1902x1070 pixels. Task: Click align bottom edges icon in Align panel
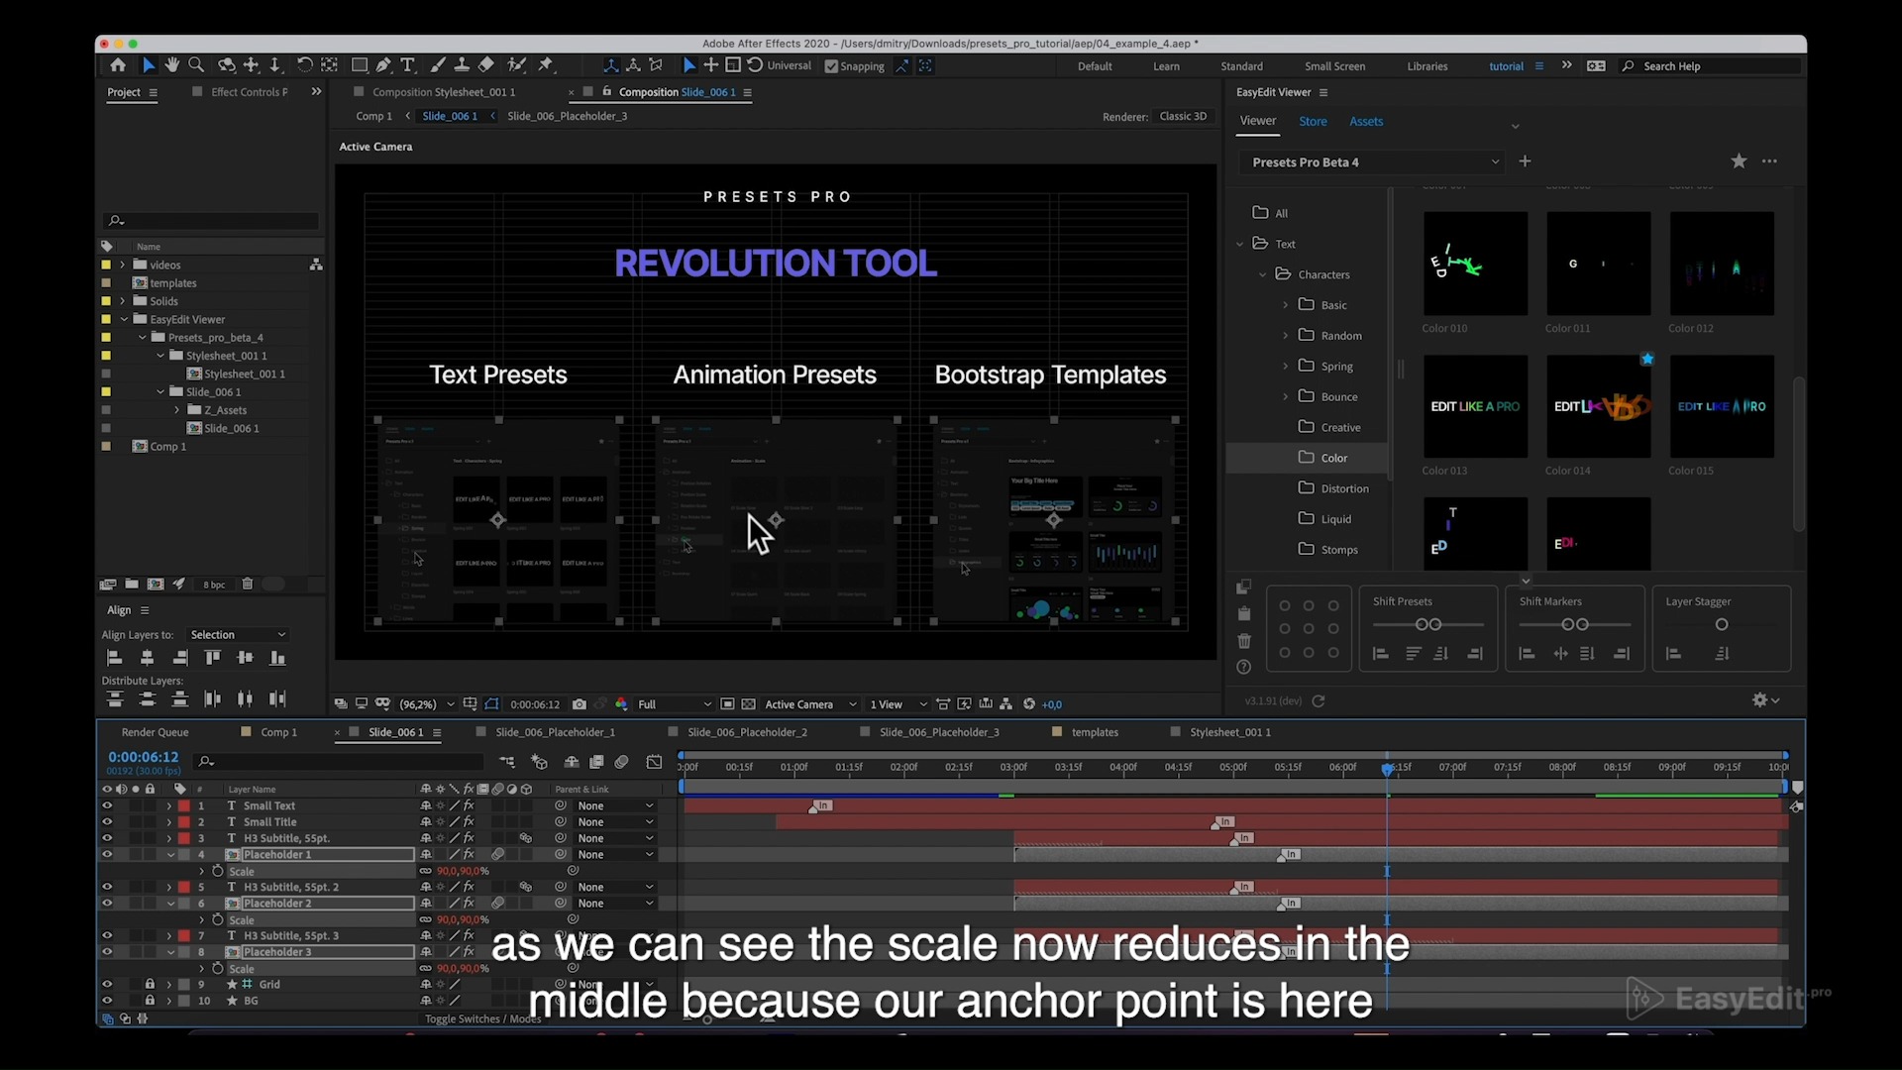click(x=278, y=658)
